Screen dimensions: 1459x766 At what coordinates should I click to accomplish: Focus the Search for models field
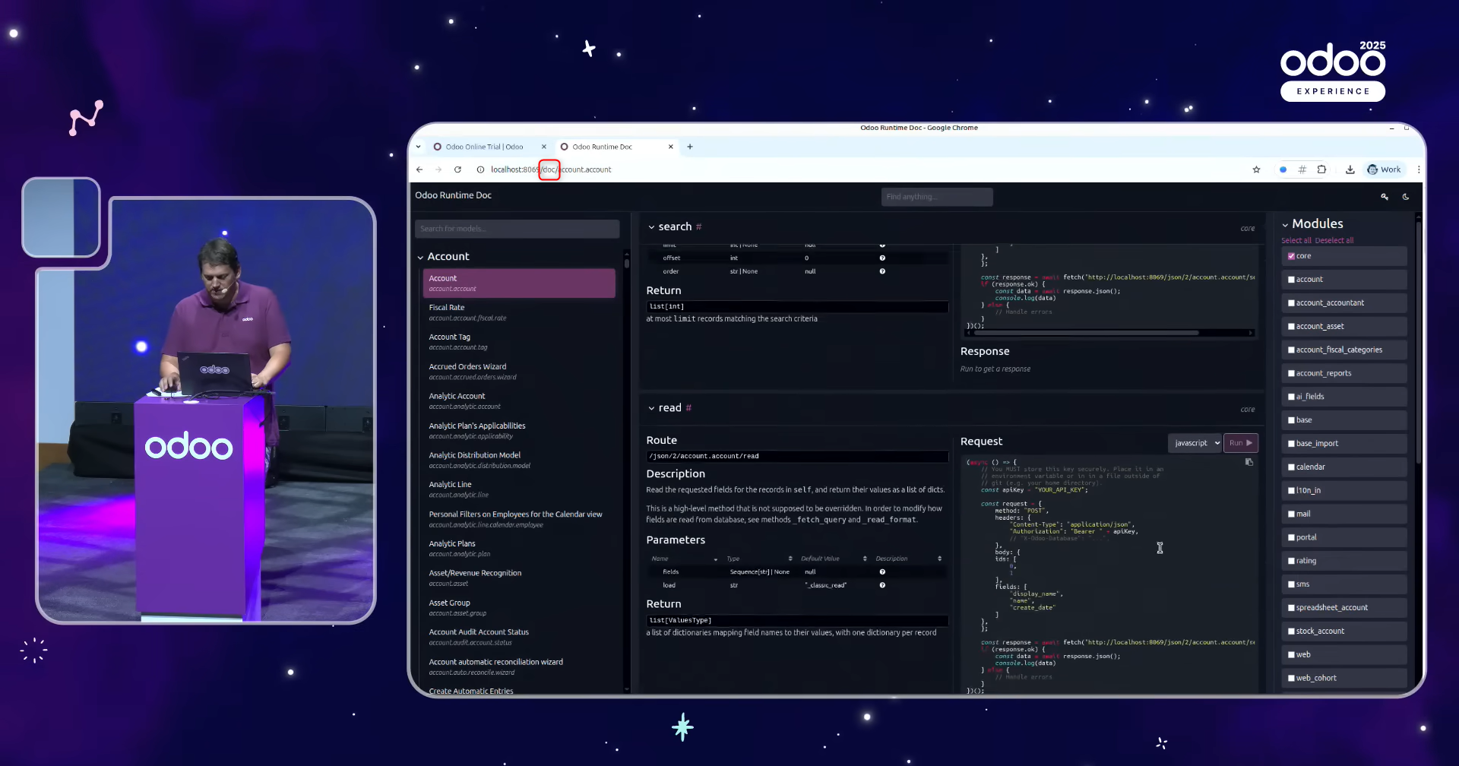point(517,229)
